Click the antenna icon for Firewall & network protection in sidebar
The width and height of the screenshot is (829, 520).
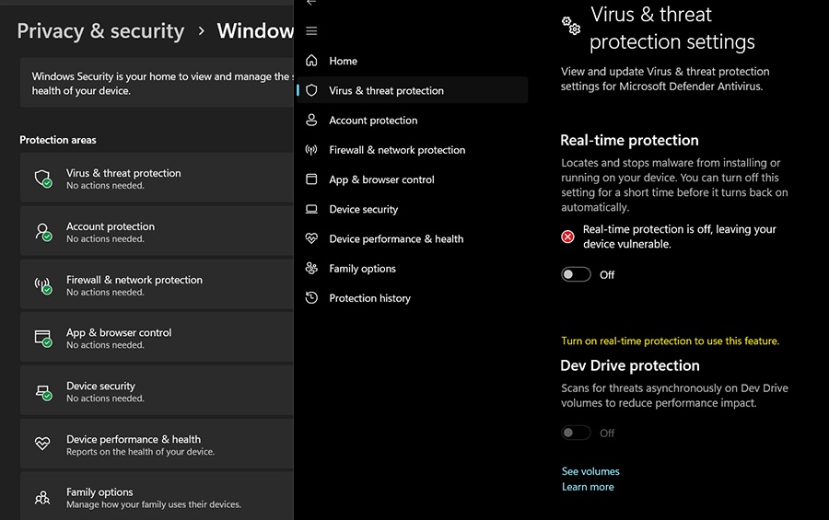311,149
